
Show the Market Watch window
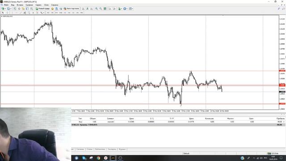pos(15,8)
